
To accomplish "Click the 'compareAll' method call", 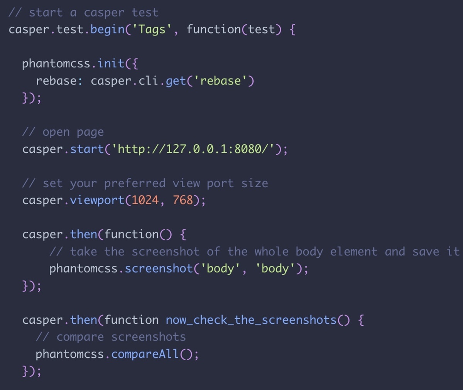I will point(145,354).
